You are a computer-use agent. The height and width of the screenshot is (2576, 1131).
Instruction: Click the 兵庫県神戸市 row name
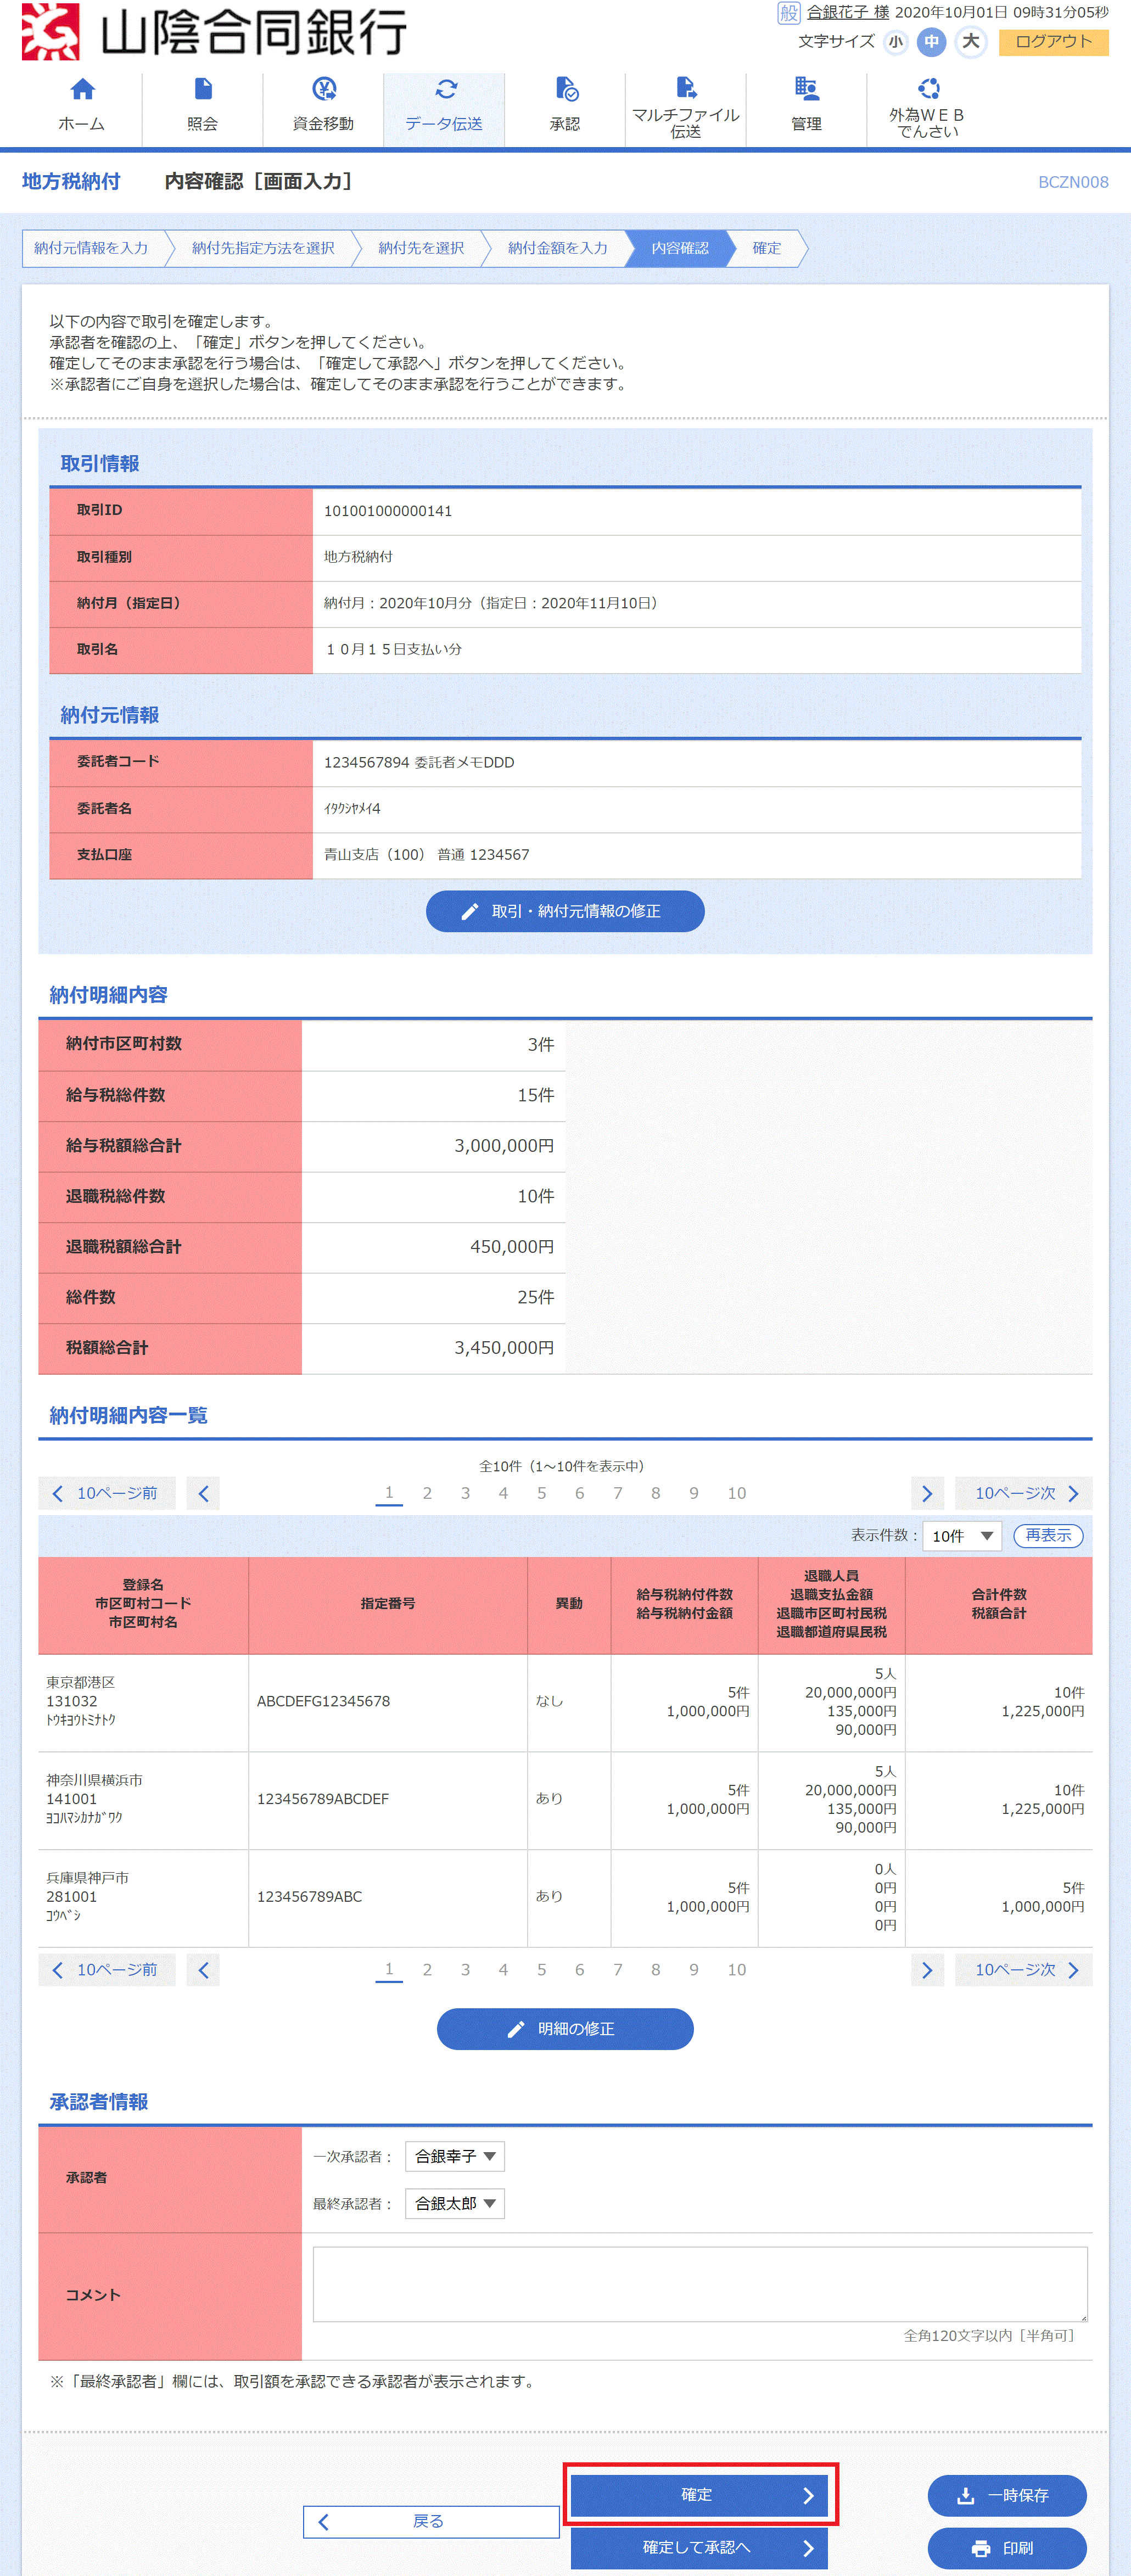pos(87,1878)
